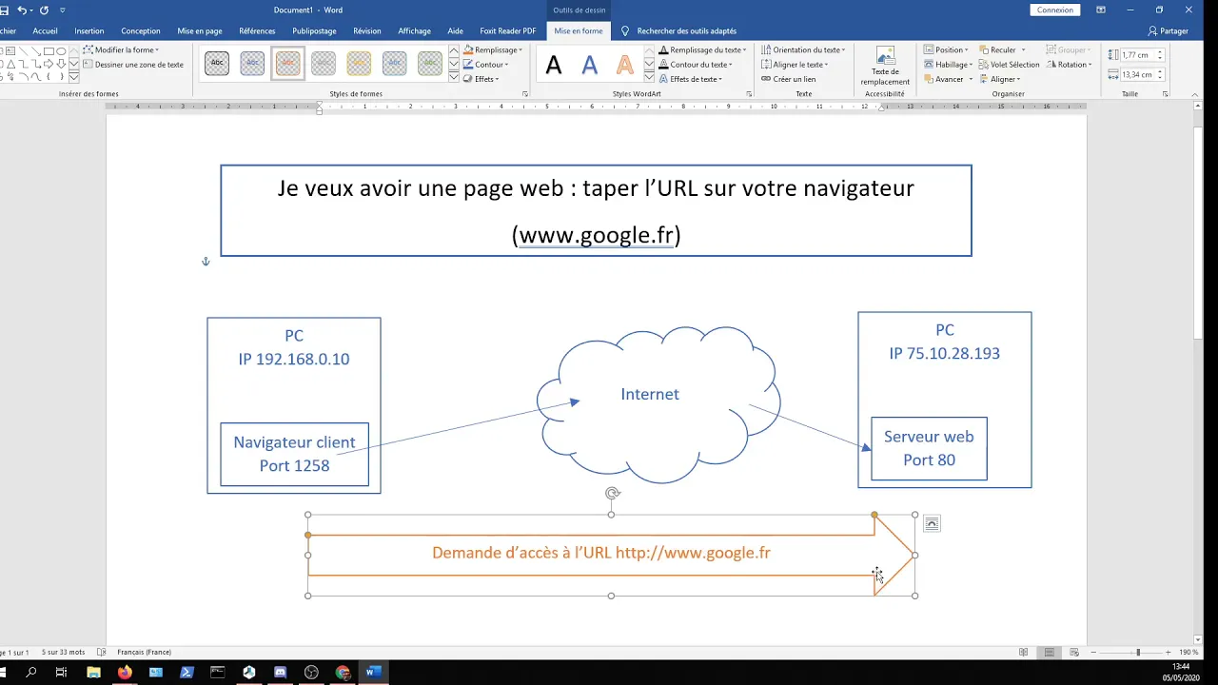The width and height of the screenshot is (1218, 685).
Task: Click the Internet cloud shape
Action: 658,403
